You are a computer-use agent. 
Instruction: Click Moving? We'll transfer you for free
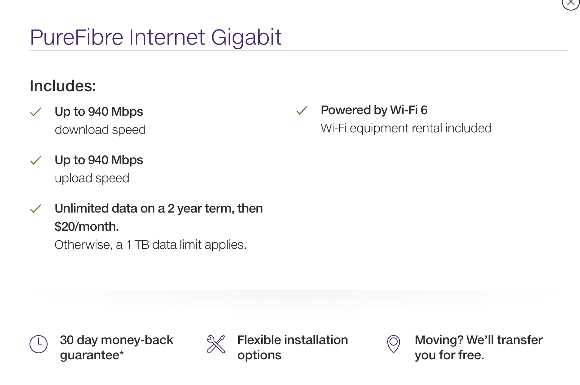pos(479,348)
